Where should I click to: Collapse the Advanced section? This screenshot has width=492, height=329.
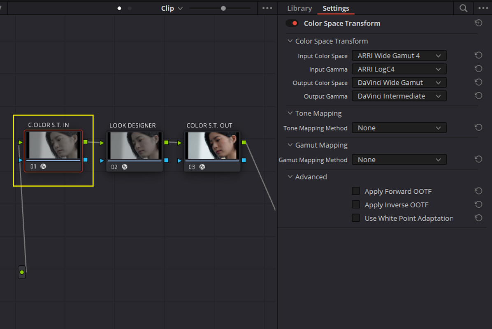pos(290,176)
